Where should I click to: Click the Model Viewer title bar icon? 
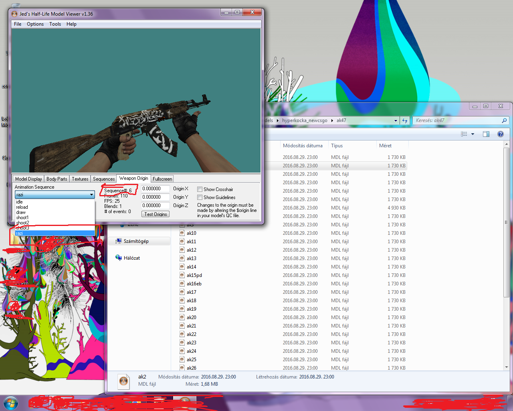[14, 14]
